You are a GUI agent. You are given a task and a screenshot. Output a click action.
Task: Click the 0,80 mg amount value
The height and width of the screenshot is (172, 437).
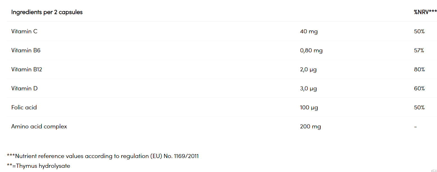click(x=311, y=50)
